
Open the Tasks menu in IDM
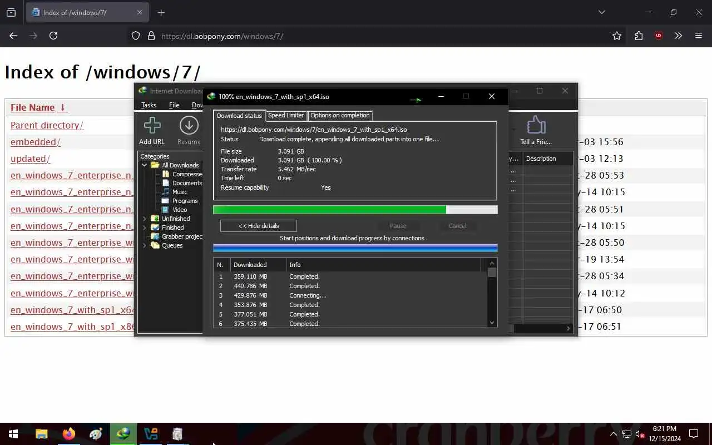[x=149, y=105]
